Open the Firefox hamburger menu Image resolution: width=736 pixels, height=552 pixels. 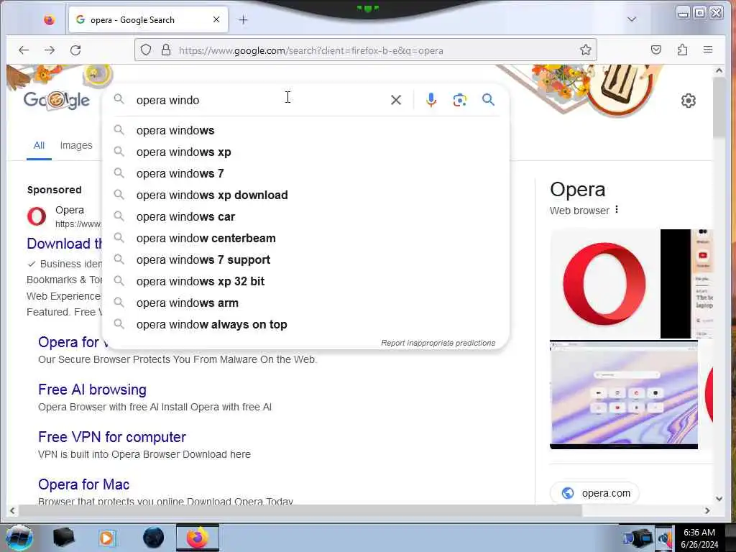pos(708,50)
